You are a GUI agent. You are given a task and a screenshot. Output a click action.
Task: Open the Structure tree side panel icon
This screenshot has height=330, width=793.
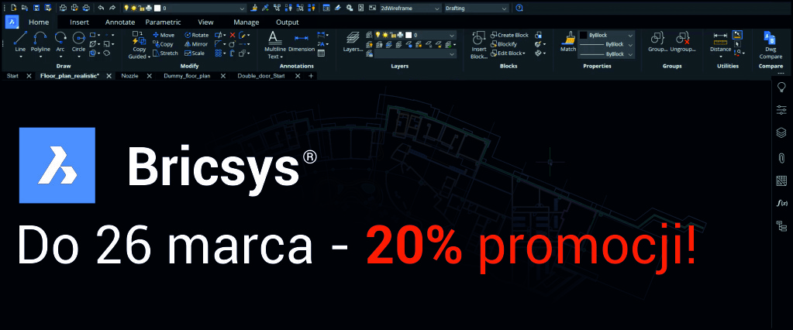[x=781, y=226]
